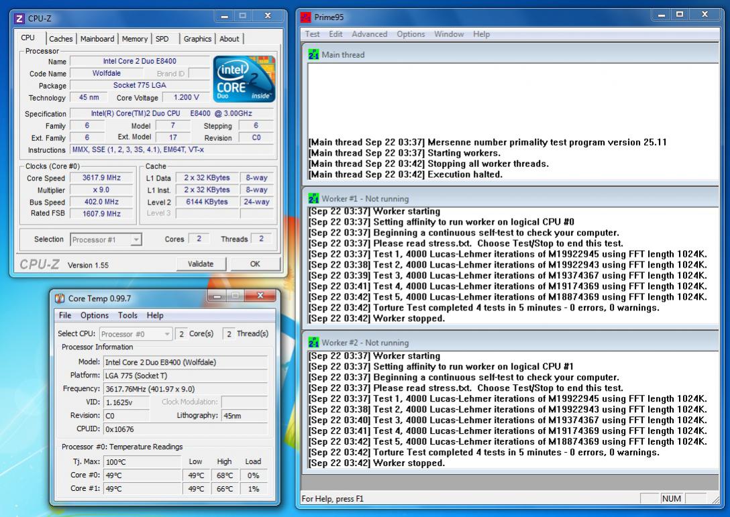Click the Worker #2 window icon

pos(313,343)
